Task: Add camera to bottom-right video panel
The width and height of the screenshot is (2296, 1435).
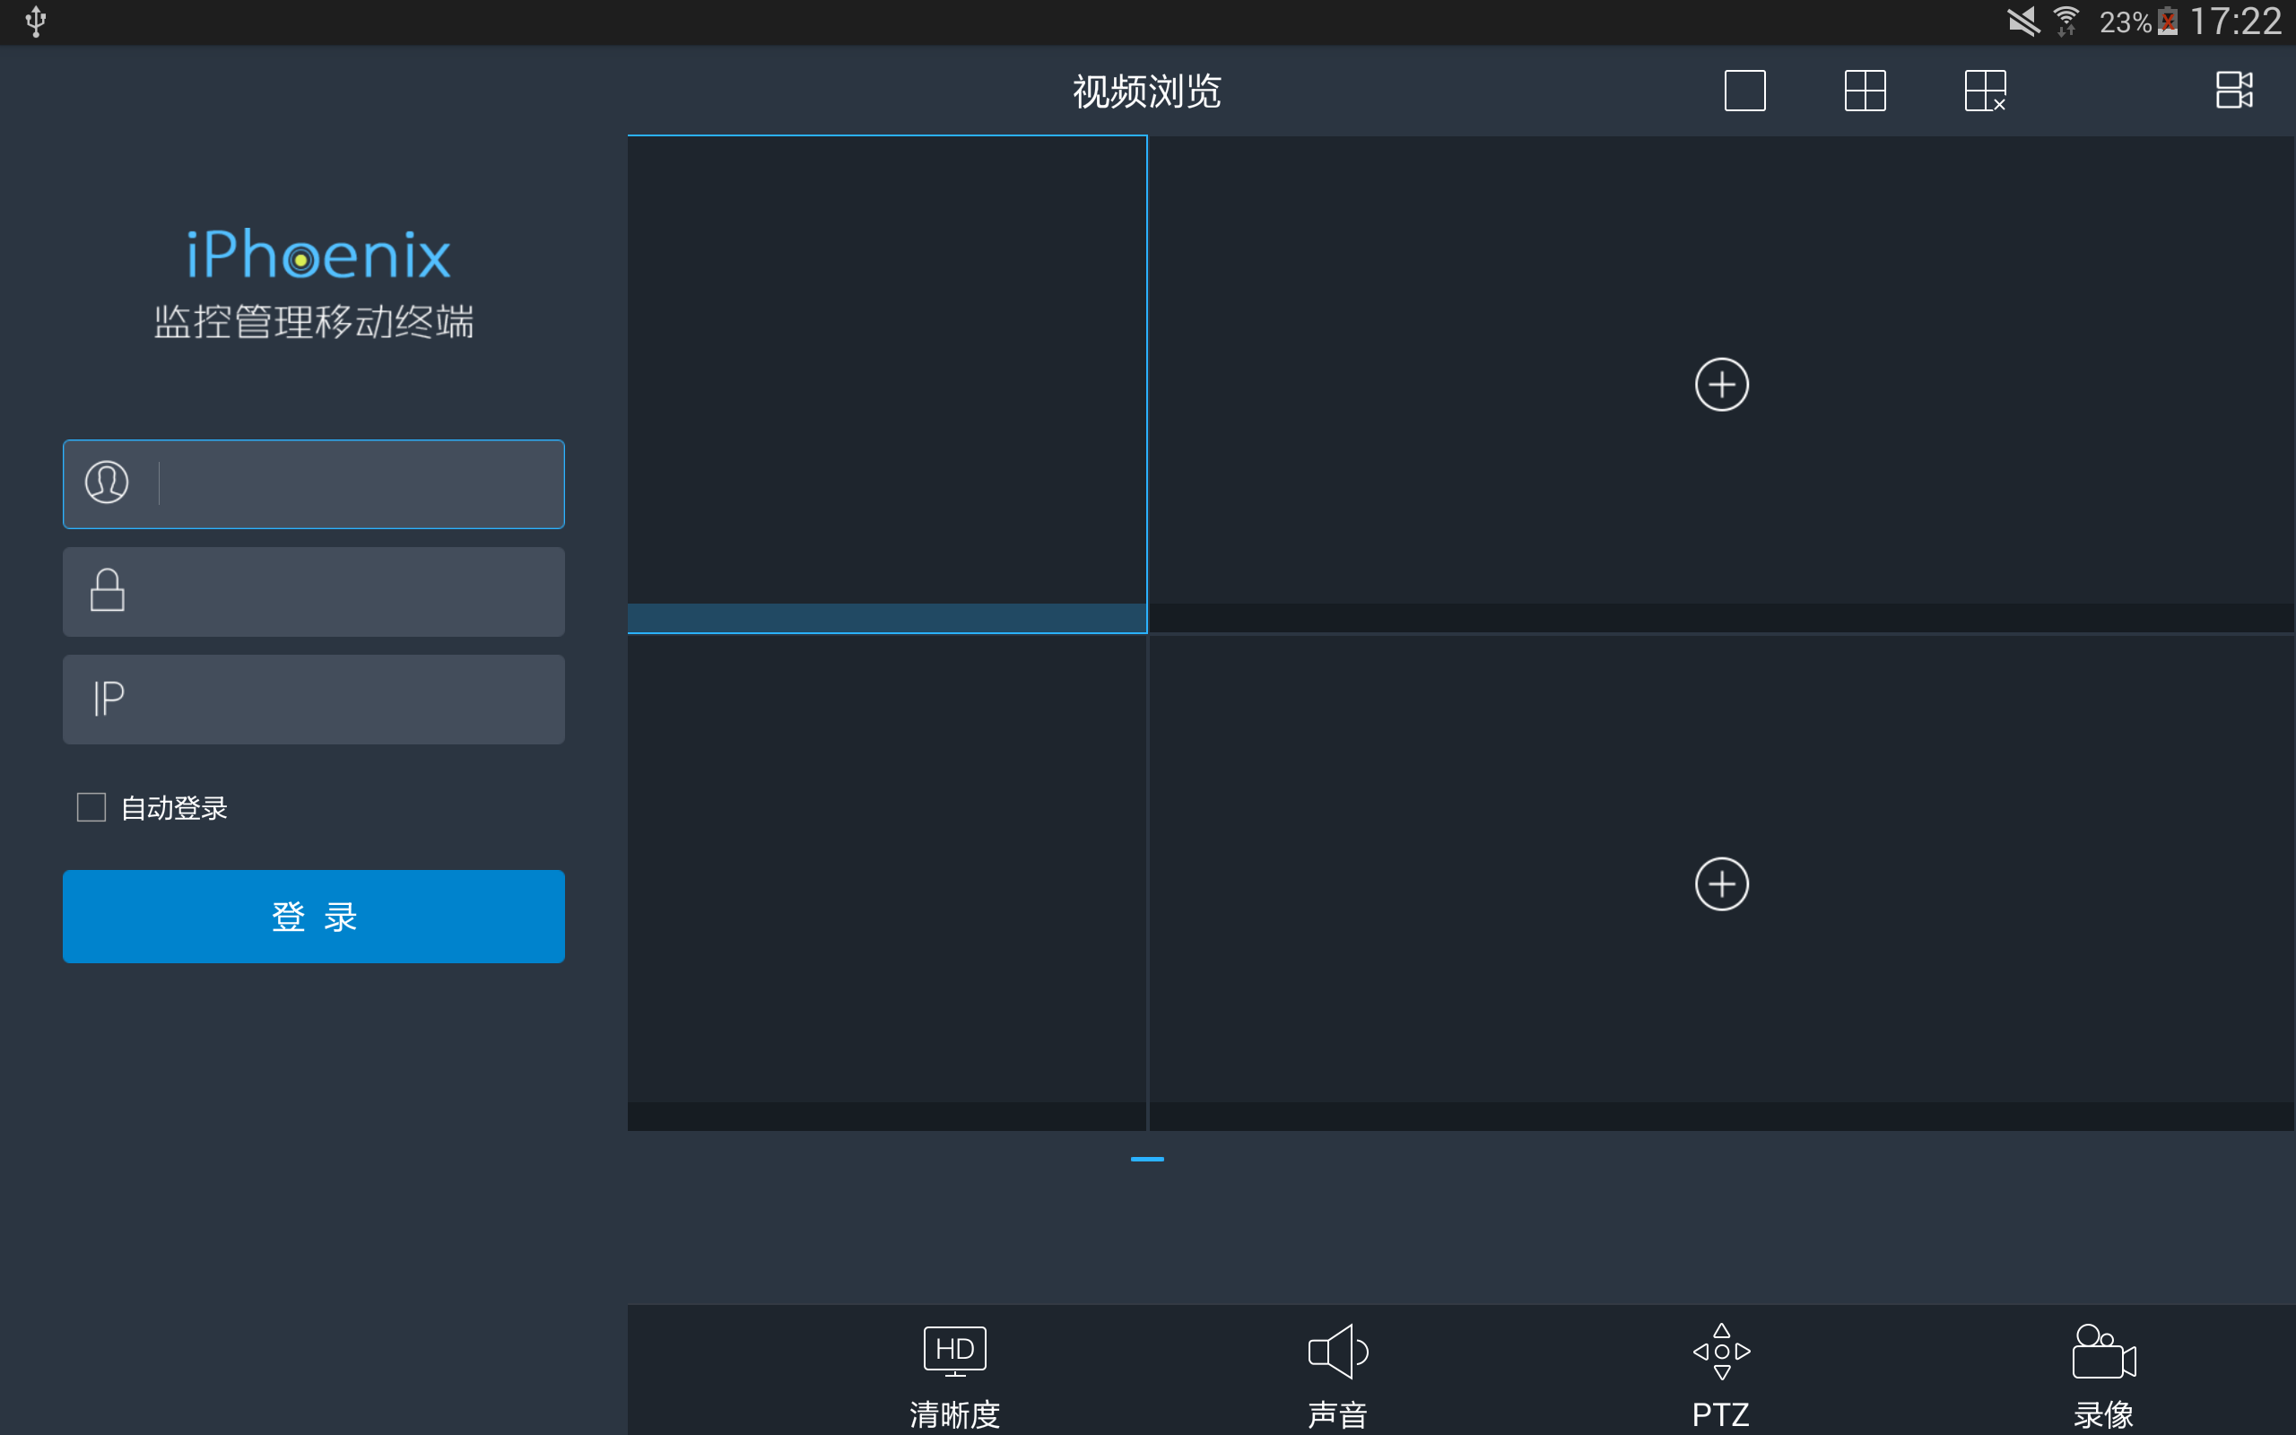Action: (1721, 883)
